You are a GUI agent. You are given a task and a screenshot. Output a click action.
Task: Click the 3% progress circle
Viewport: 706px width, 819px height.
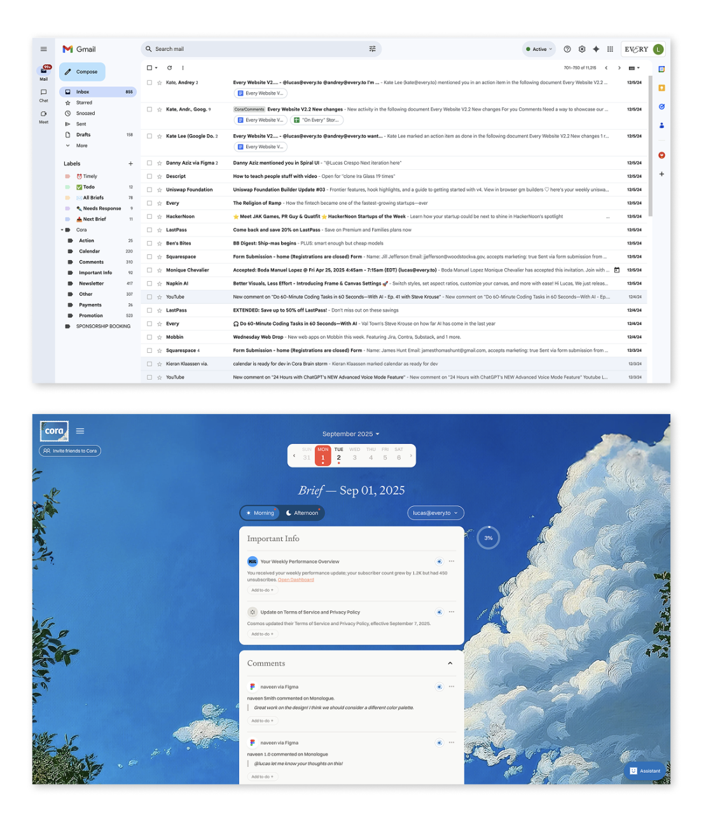pos(488,537)
